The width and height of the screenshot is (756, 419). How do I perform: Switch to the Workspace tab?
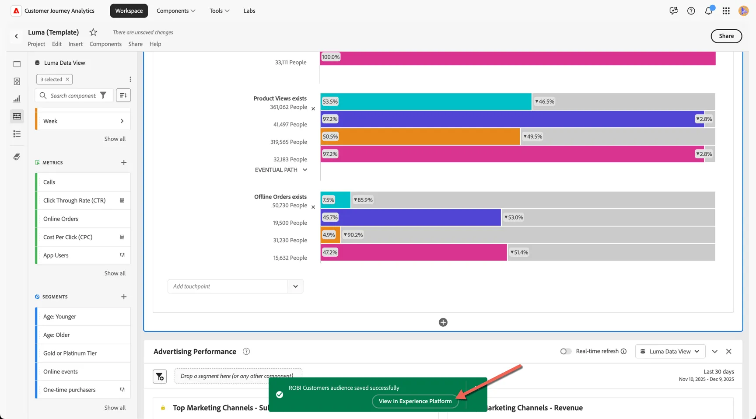click(x=129, y=11)
